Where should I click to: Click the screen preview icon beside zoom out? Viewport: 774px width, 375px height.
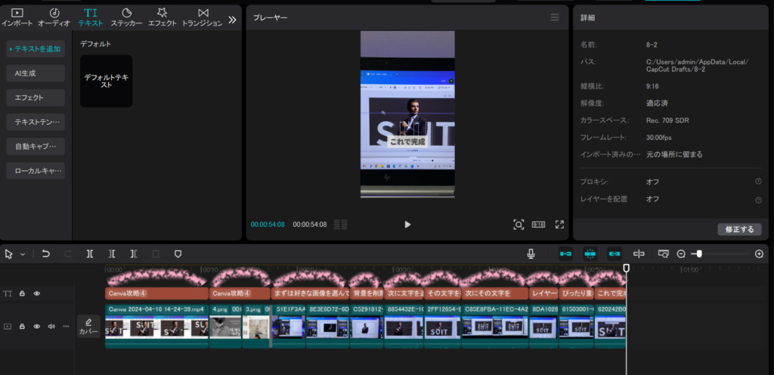(x=664, y=254)
